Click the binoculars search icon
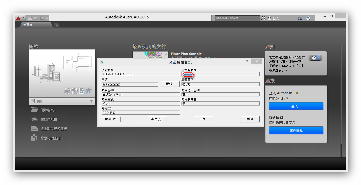Viewport: 361px width, 185px height. point(263,18)
